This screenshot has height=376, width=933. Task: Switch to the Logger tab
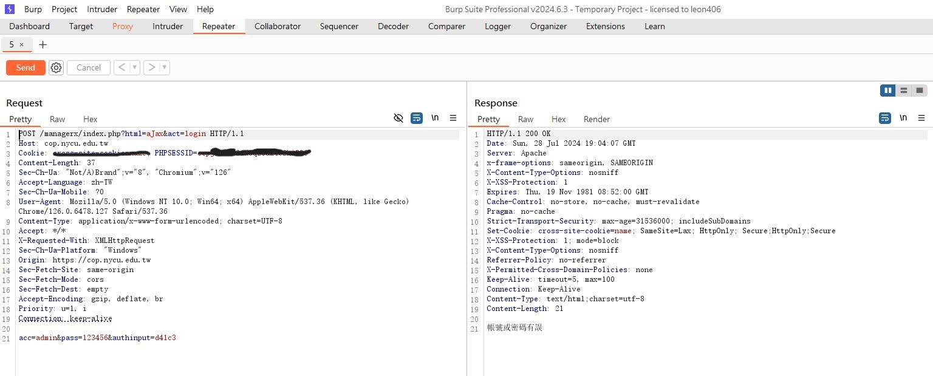coord(497,26)
